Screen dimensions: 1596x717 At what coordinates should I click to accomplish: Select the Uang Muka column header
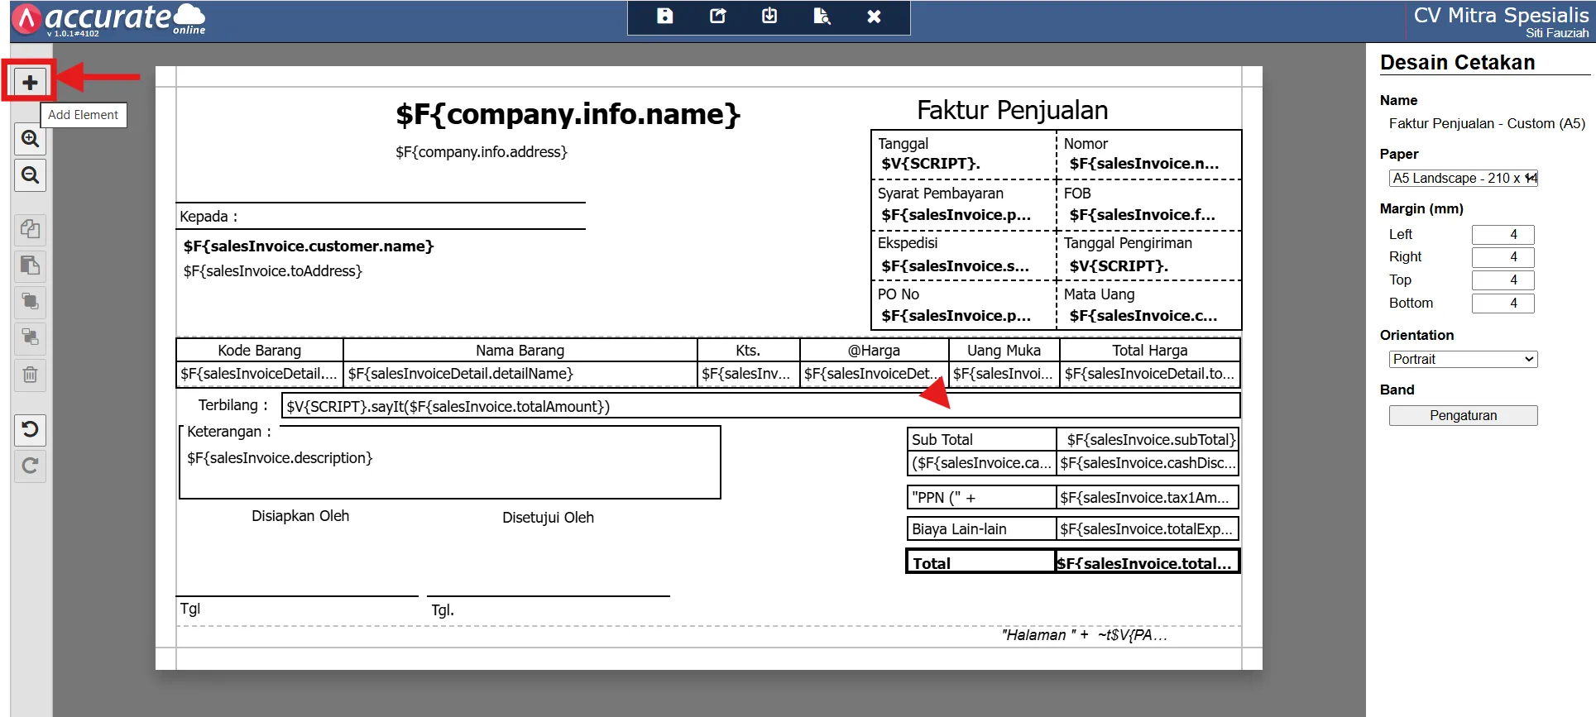pyautogui.click(x=1004, y=351)
